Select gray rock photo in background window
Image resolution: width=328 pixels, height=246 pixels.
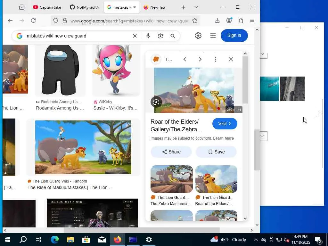292,89
